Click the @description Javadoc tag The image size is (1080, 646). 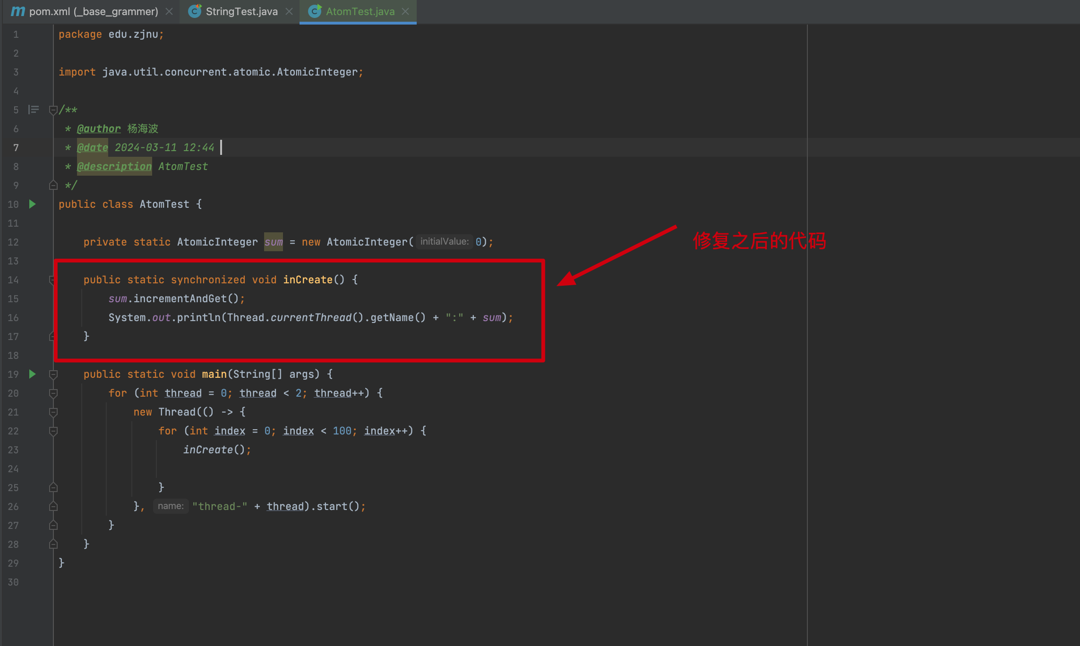(x=114, y=166)
